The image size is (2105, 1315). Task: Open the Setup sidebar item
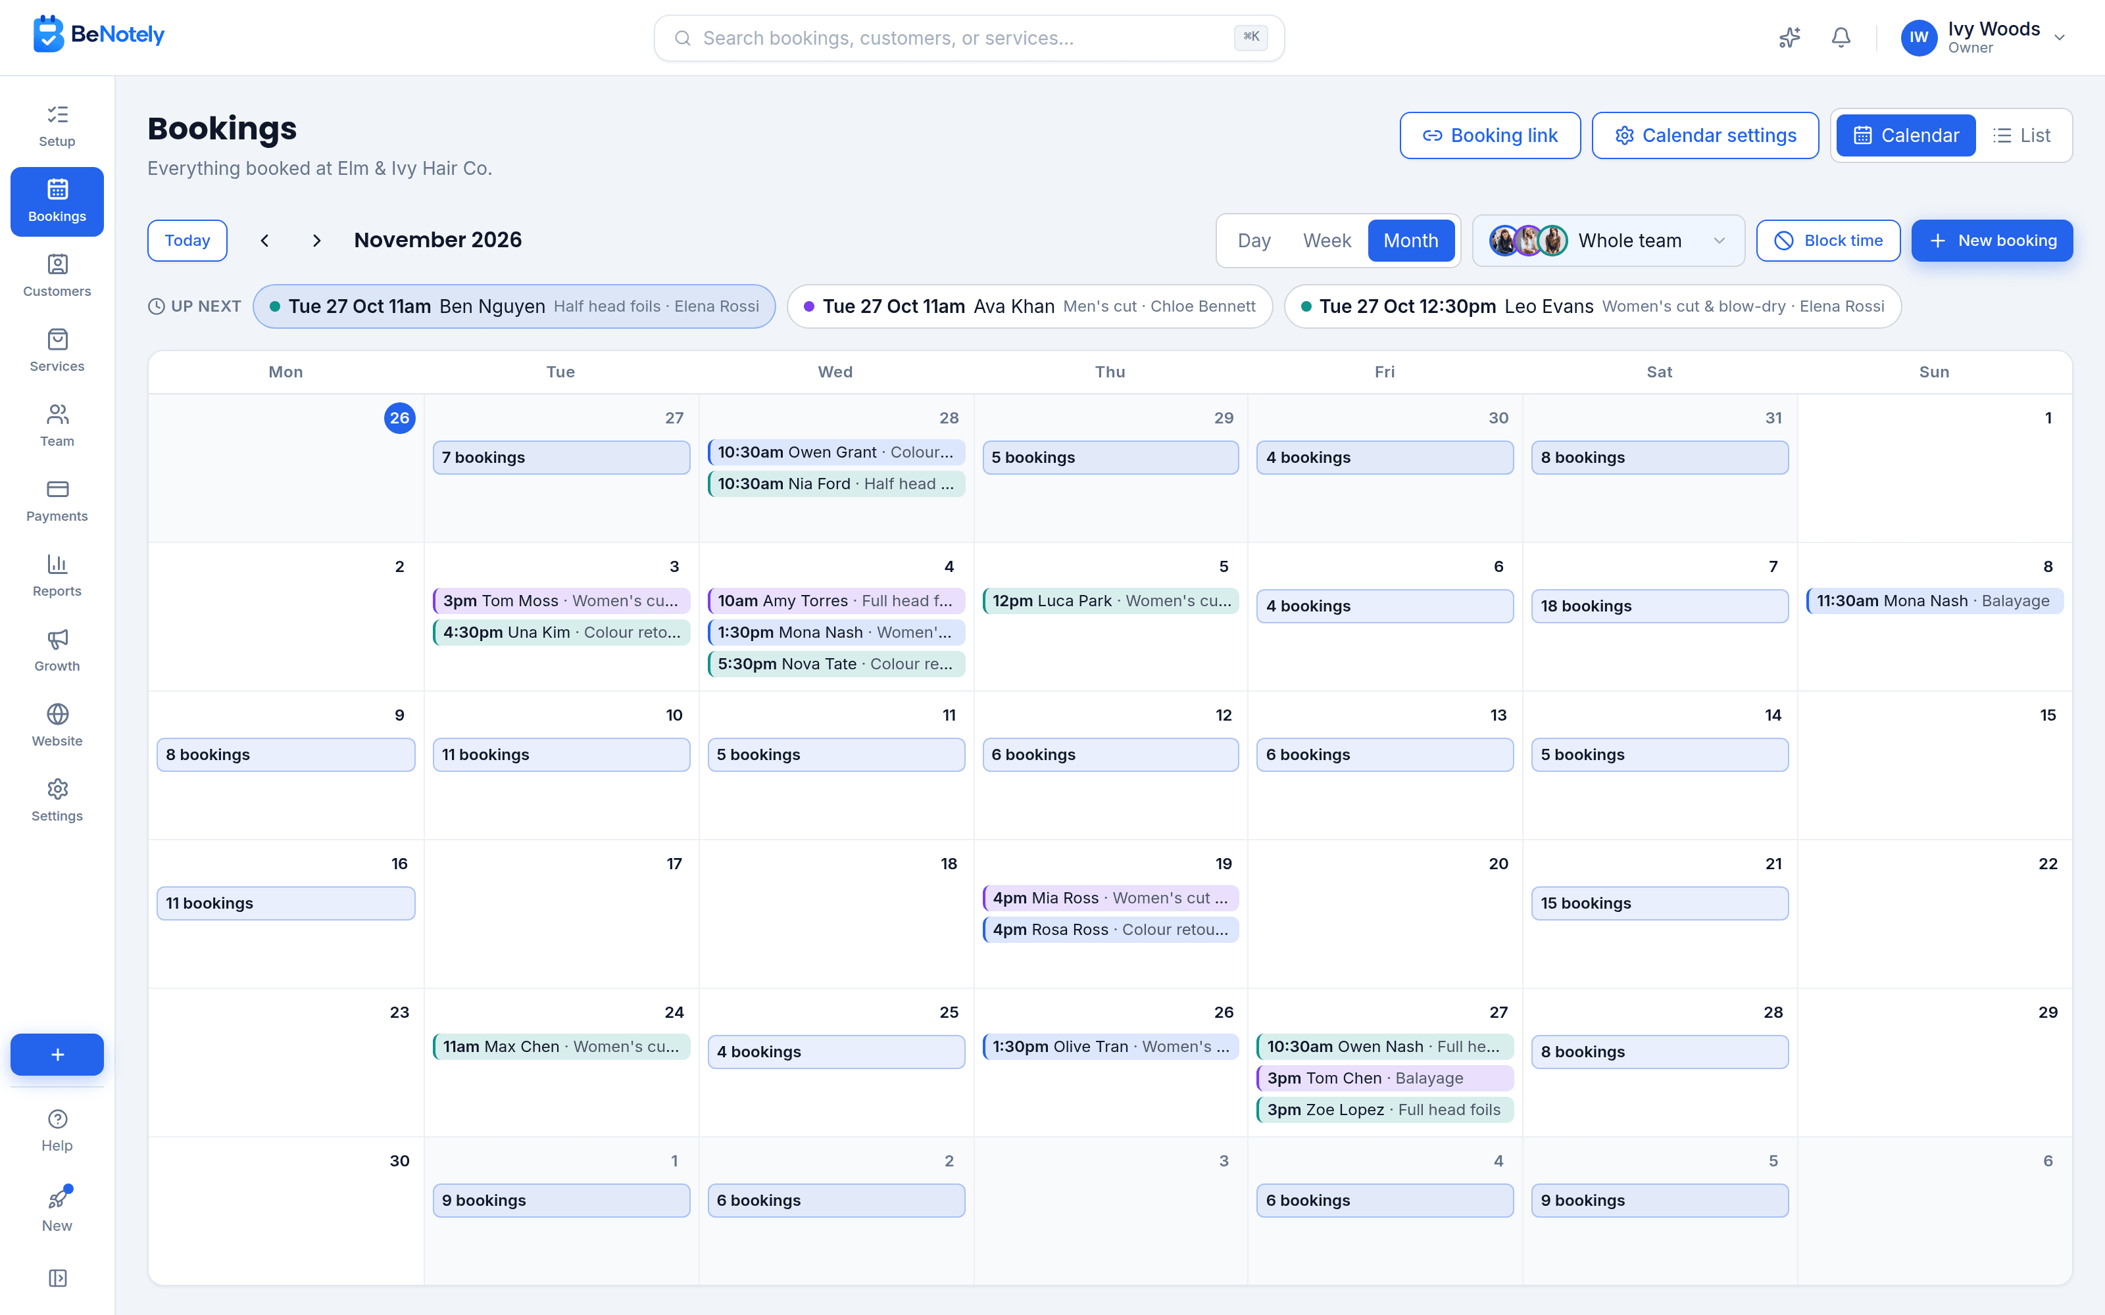coord(57,126)
